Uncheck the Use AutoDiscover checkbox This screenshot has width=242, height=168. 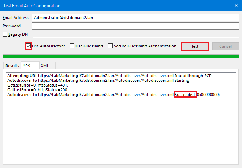click(x=29, y=46)
